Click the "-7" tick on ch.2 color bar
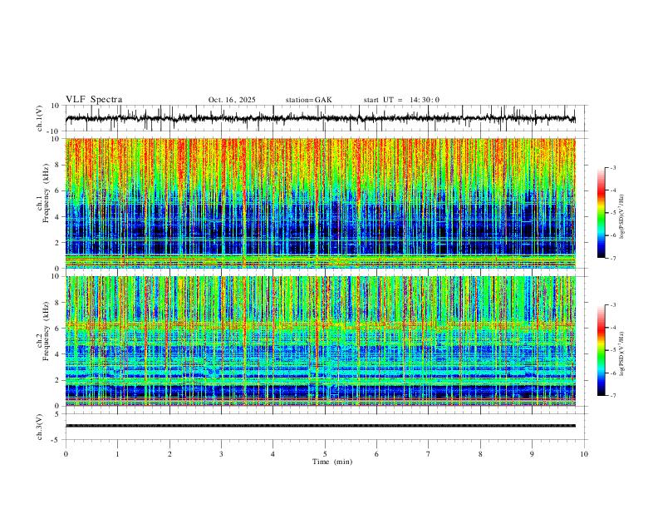 tap(612, 396)
